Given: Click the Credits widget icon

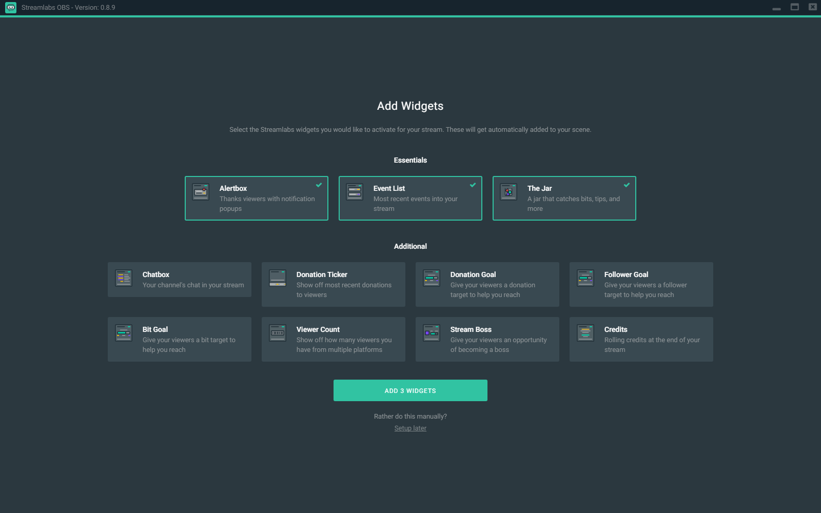Looking at the screenshot, I should (x=585, y=333).
